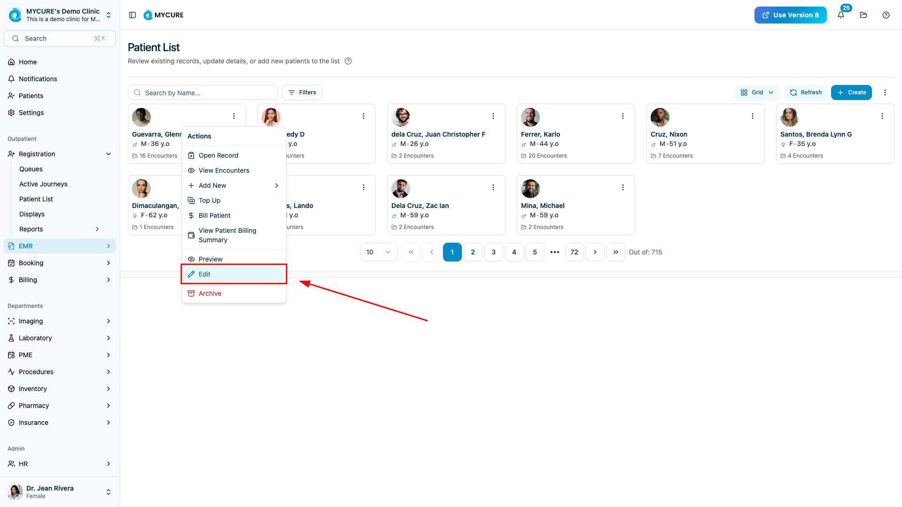Toggle the sidebar collapse icon

(132, 15)
